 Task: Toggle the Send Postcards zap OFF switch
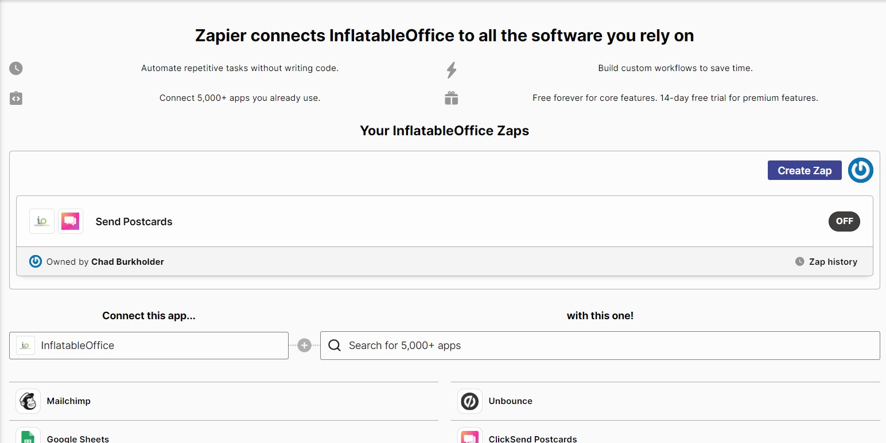[x=844, y=221]
